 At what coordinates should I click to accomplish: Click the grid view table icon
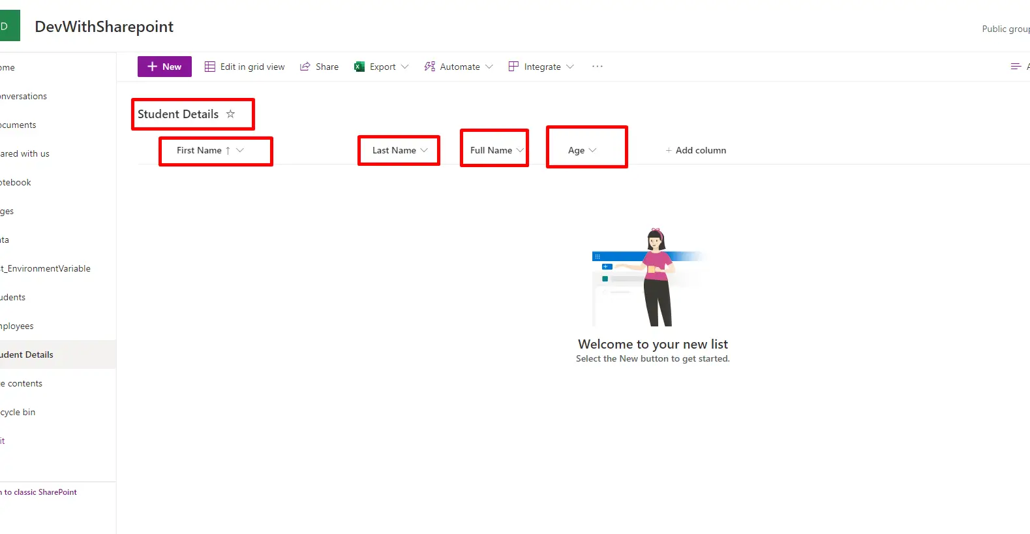point(210,67)
